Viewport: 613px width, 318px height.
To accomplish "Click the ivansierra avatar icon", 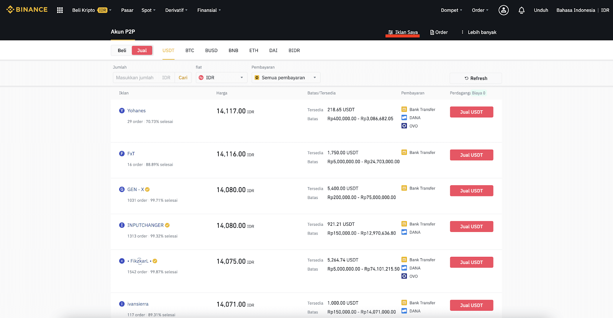I will click(x=122, y=304).
